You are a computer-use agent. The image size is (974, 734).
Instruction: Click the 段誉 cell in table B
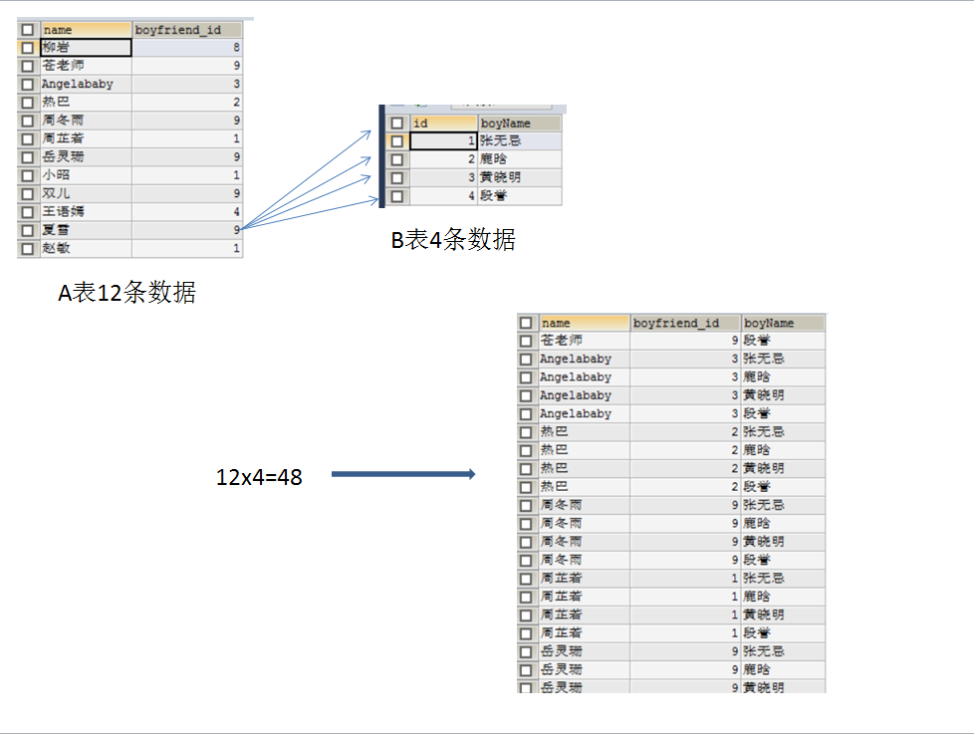pos(520,196)
